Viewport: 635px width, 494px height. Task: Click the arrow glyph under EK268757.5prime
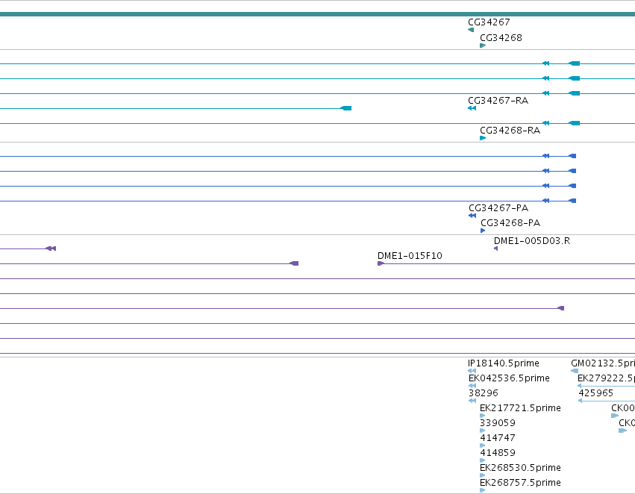point(482,490)
